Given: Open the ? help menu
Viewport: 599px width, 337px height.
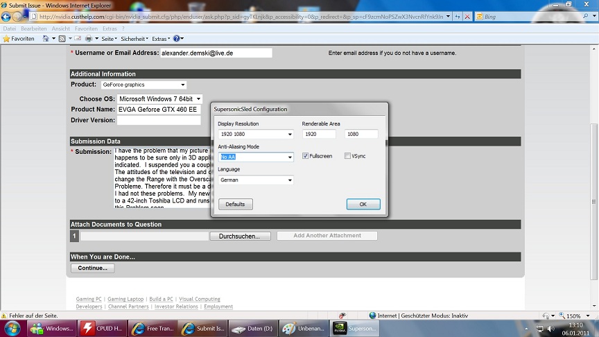Looking at the screenshot, I should point(123,28).
